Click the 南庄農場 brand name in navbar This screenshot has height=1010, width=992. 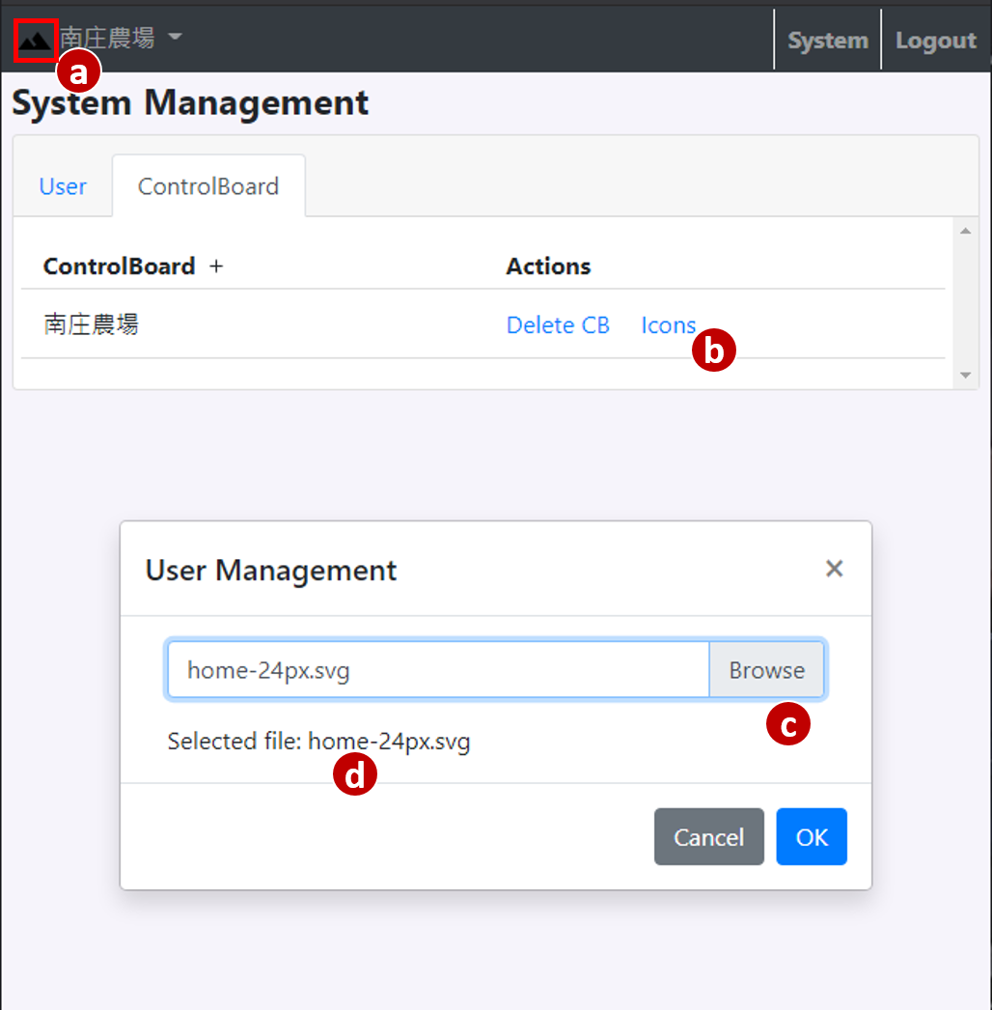click(x=107, y=38)
